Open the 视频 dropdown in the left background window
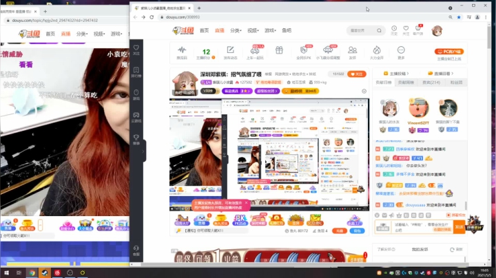 (99, 34)
